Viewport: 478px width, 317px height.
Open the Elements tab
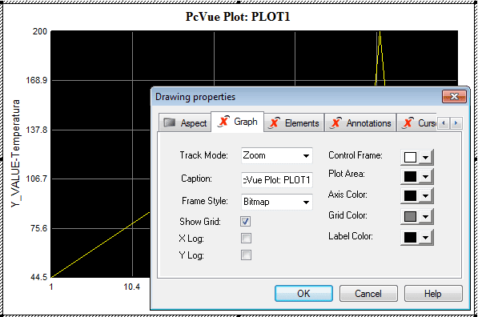294,123
